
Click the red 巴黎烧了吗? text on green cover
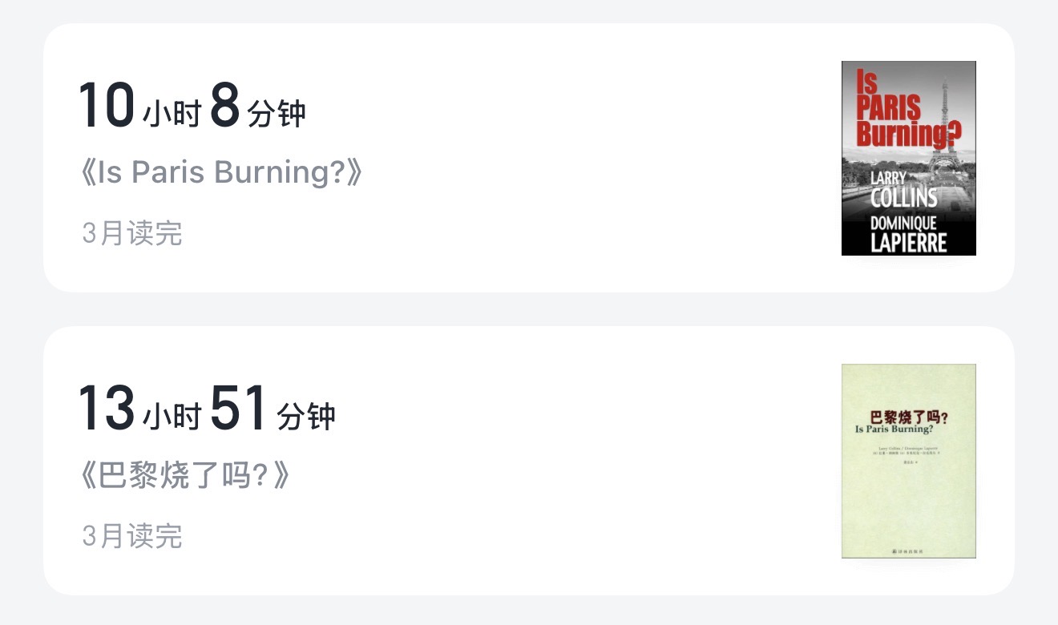tap(908, 417)
